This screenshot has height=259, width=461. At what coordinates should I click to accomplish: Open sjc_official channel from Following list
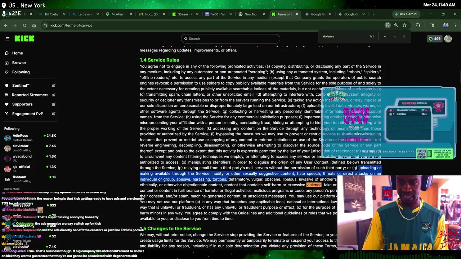tap(30, 169)
